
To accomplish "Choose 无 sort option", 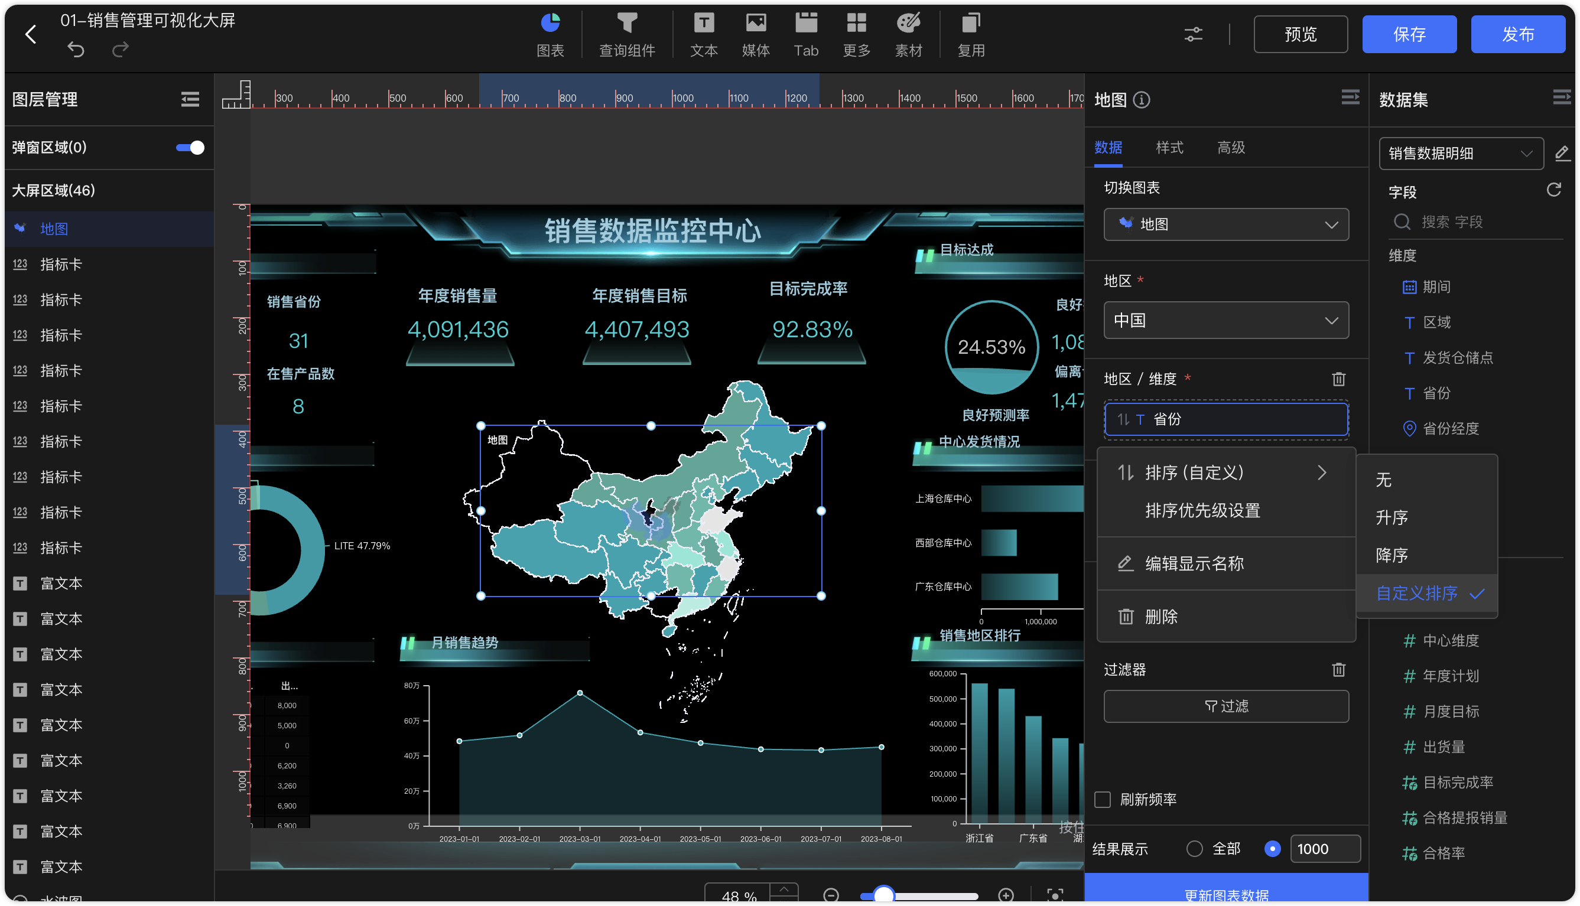I will [1427, 480].
